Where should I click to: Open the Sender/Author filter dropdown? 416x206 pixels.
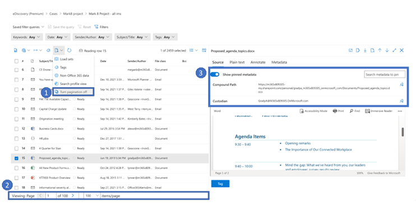click(x=93, y=37)
